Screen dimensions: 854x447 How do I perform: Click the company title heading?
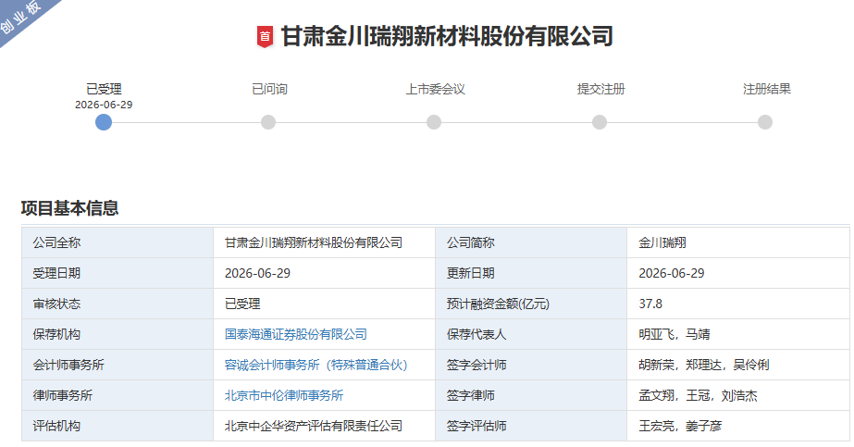click(447, 36)
